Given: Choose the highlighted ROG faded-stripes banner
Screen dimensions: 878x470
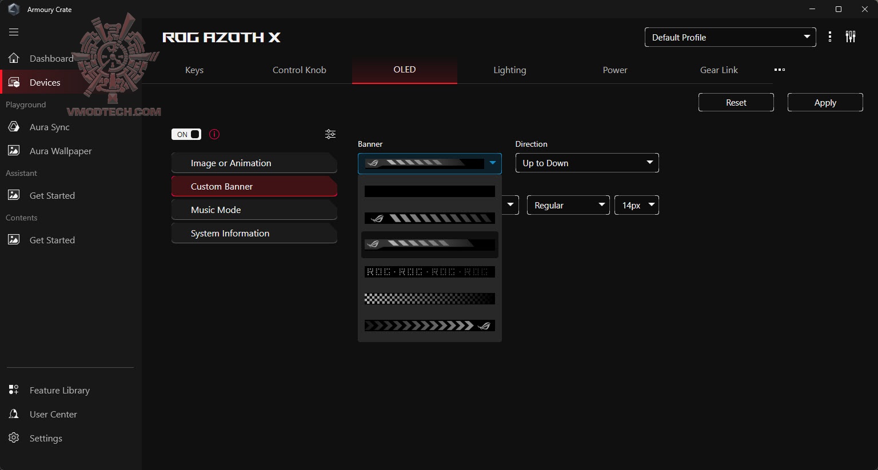Looking at the screenshot, I should pos(430,245).
